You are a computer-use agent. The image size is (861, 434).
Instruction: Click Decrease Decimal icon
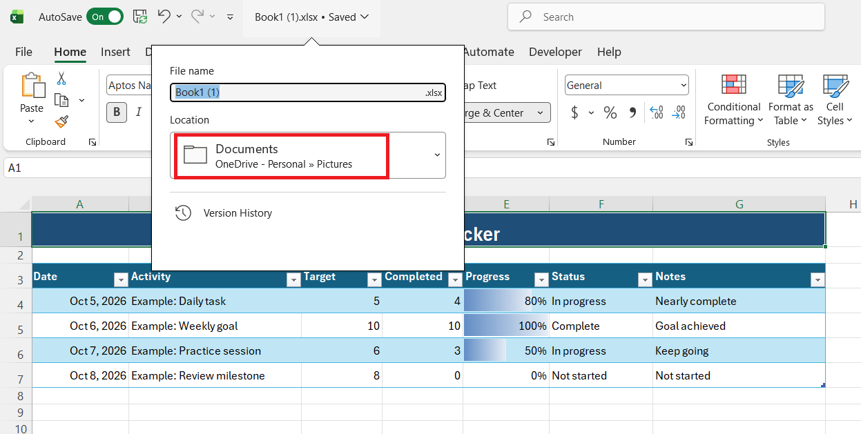pos(679,112)
